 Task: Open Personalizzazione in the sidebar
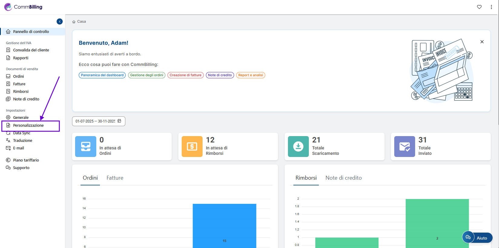click(x=28, y=125)
